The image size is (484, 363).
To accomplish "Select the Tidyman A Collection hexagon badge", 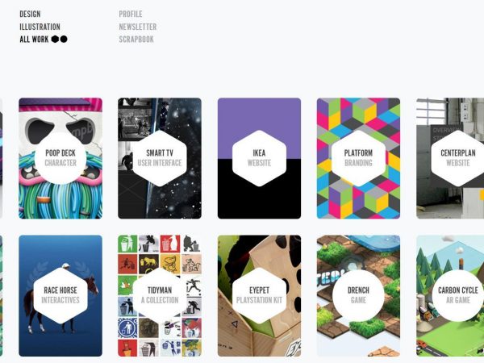I will tap(160, 295).
